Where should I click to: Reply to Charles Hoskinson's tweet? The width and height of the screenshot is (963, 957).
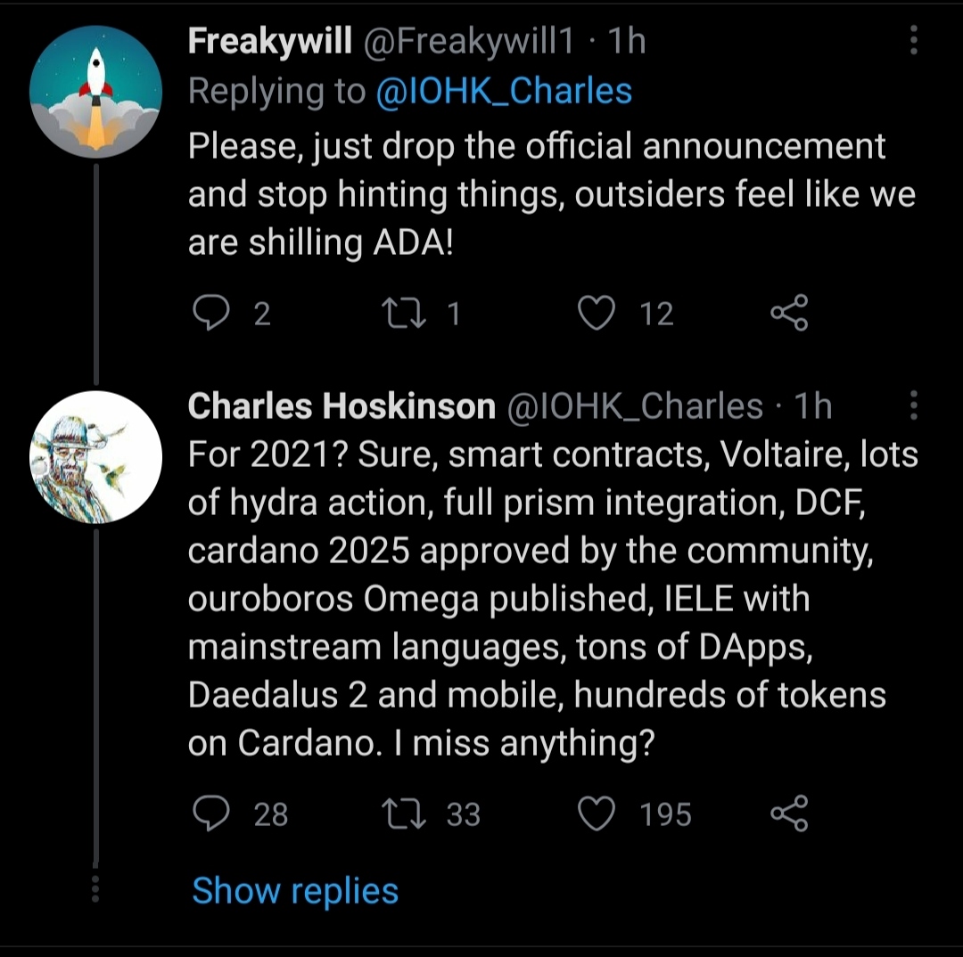point(210,814)
